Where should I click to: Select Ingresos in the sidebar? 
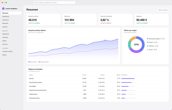[12, 27]
